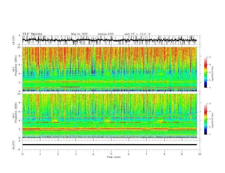The height and width of the screenshot is (173, 225).
Task: Click the time axis tick label '6'
Action: tap(129, 154)
